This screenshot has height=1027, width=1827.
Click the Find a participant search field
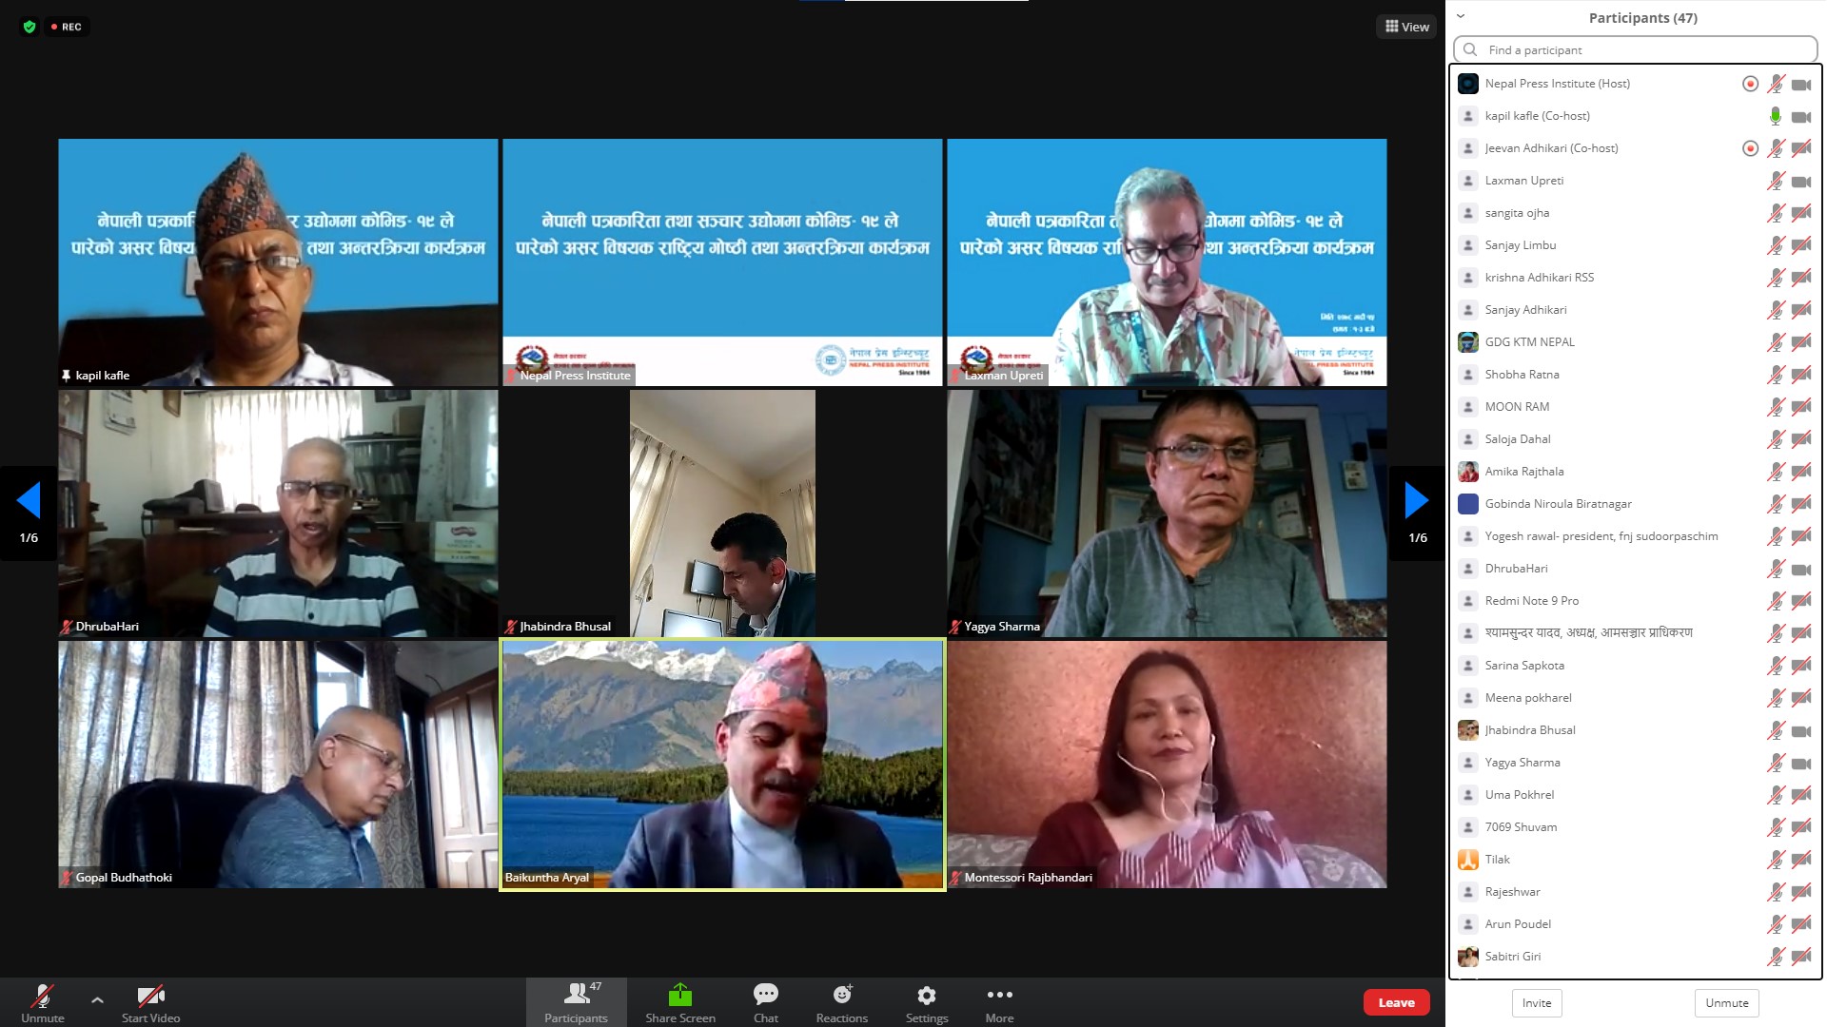[1635, 49]
